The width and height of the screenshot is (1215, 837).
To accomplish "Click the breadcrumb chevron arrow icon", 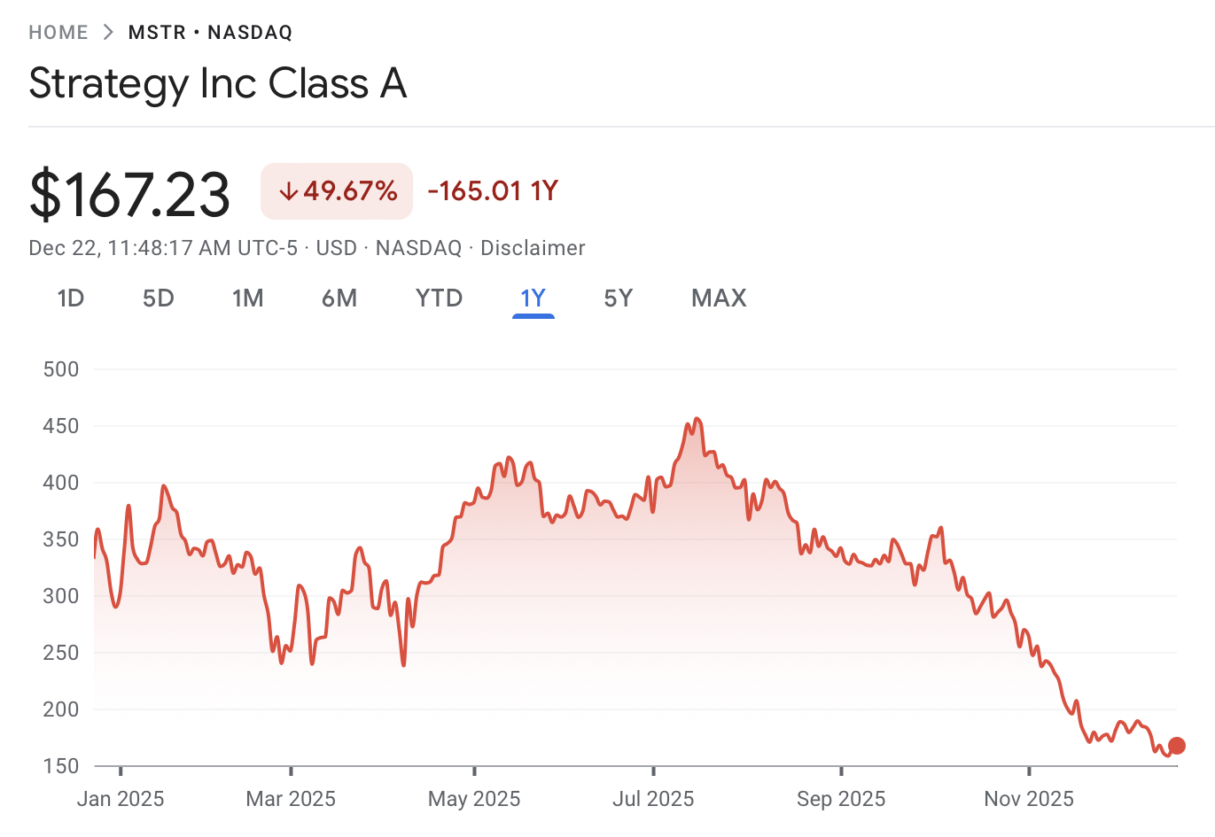I will pyautogui.click(x=108, y=33).
